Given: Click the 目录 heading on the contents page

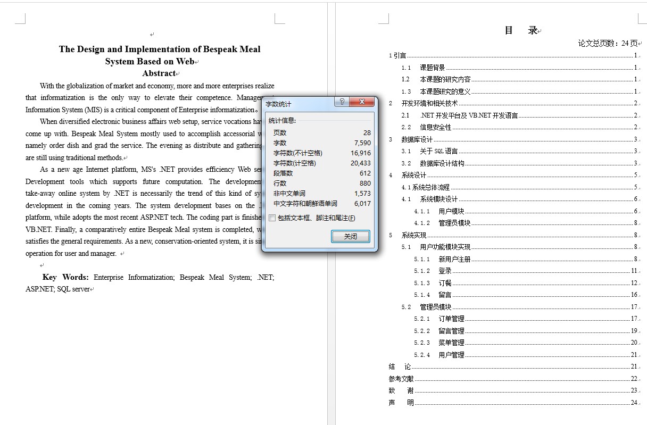Looking at the screenshot, I should (521, 30).
